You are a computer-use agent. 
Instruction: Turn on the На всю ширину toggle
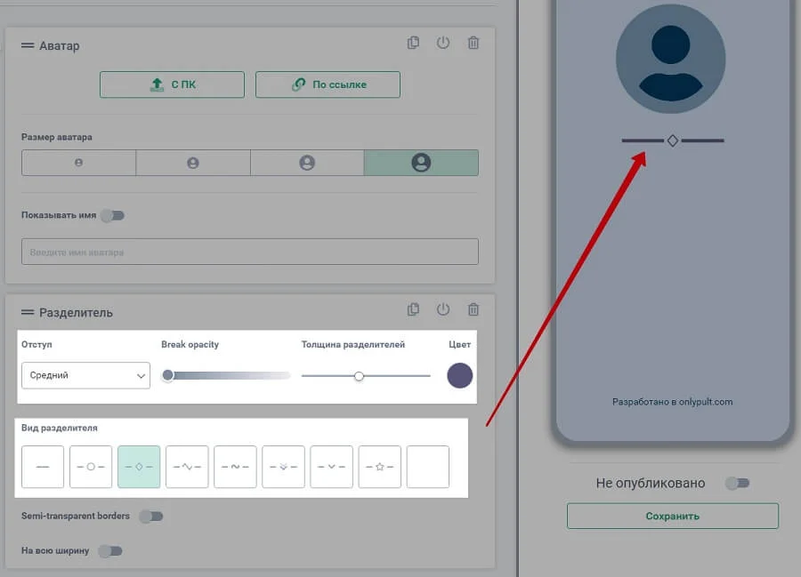pyautogui.click(x=109, y=551)
